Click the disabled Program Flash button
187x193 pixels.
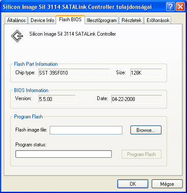[x=142, y=154]
